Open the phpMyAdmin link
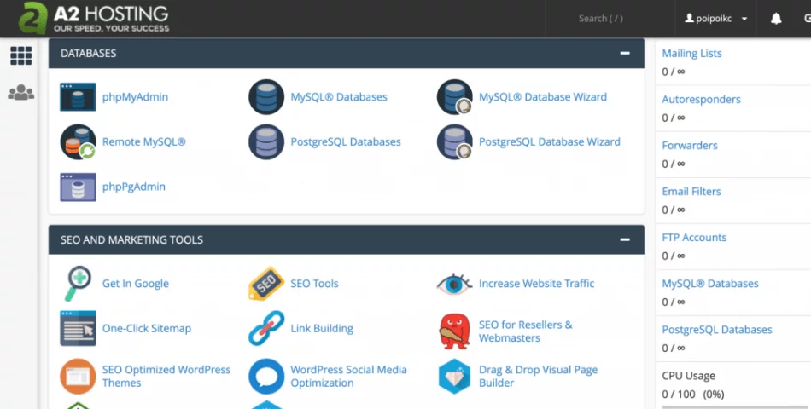Viewport: 811px width, 409px height. tap(135, 96)
